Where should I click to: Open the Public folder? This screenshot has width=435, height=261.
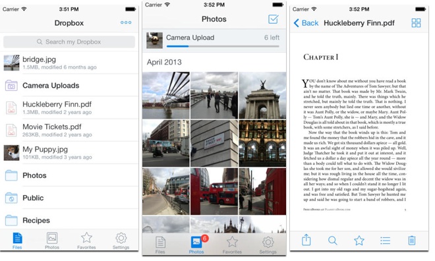[69, 198]
